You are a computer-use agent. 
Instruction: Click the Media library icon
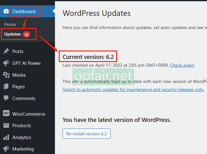[x=6, y=75]
